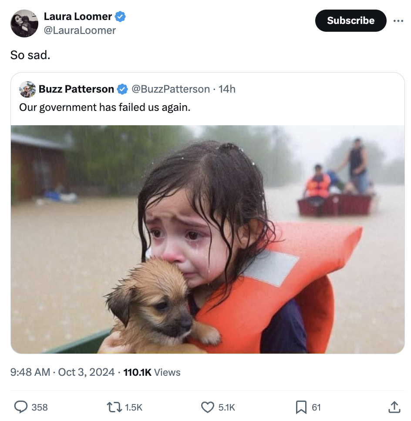This screenshot has height=421, width=411.
Task: Open the Laura Loomer display name link
Action: pyautogui.click(x=78, y=17)
